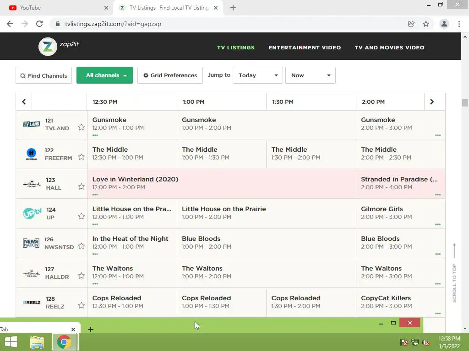Viewport: 469px width, 351px height.
Task: Click the browser forward arrow
Action: click(x=25, y=24)
